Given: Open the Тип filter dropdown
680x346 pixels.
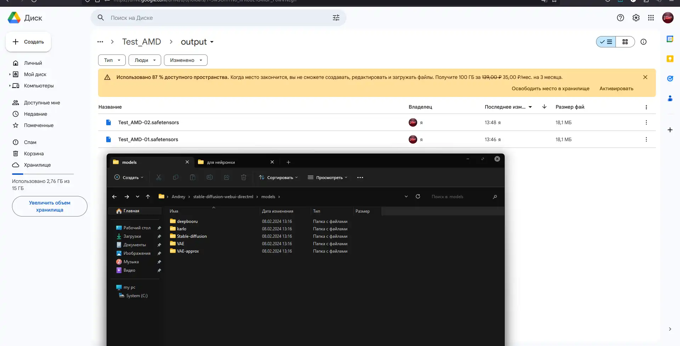Looking at the screenshot, I should tap(112, 60).
